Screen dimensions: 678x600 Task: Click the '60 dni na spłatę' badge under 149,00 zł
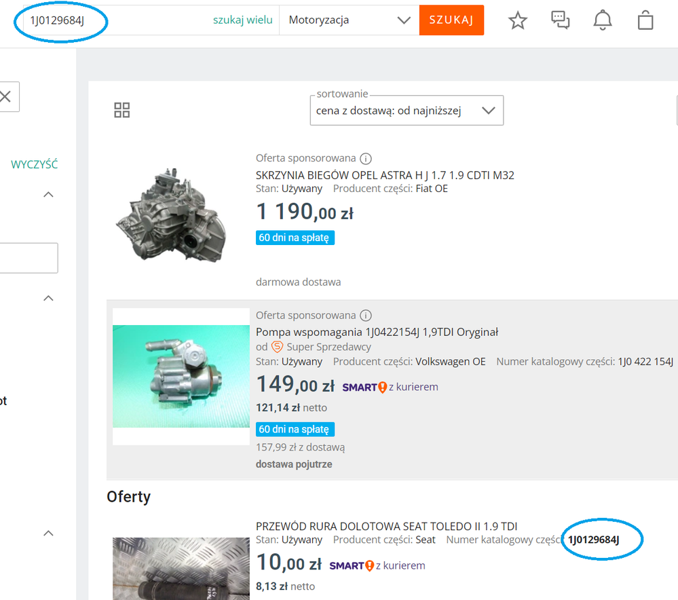point(295,430)
